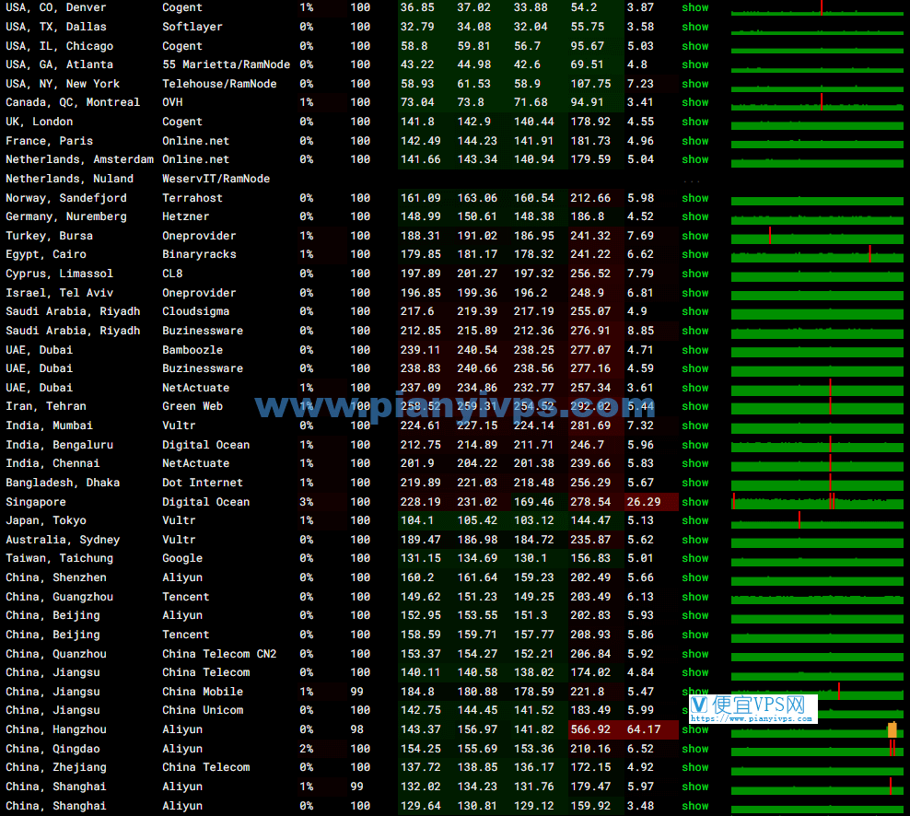Click 'show' in the Dubai Buzinessware row
This screenshot has height=816, width=910.
pos(694,368)
